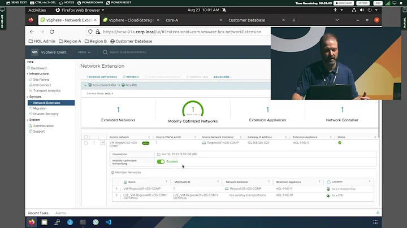Open Site Pairing in the sidebar
Viewport: 407px width, 228px height.
pos(41,80)
